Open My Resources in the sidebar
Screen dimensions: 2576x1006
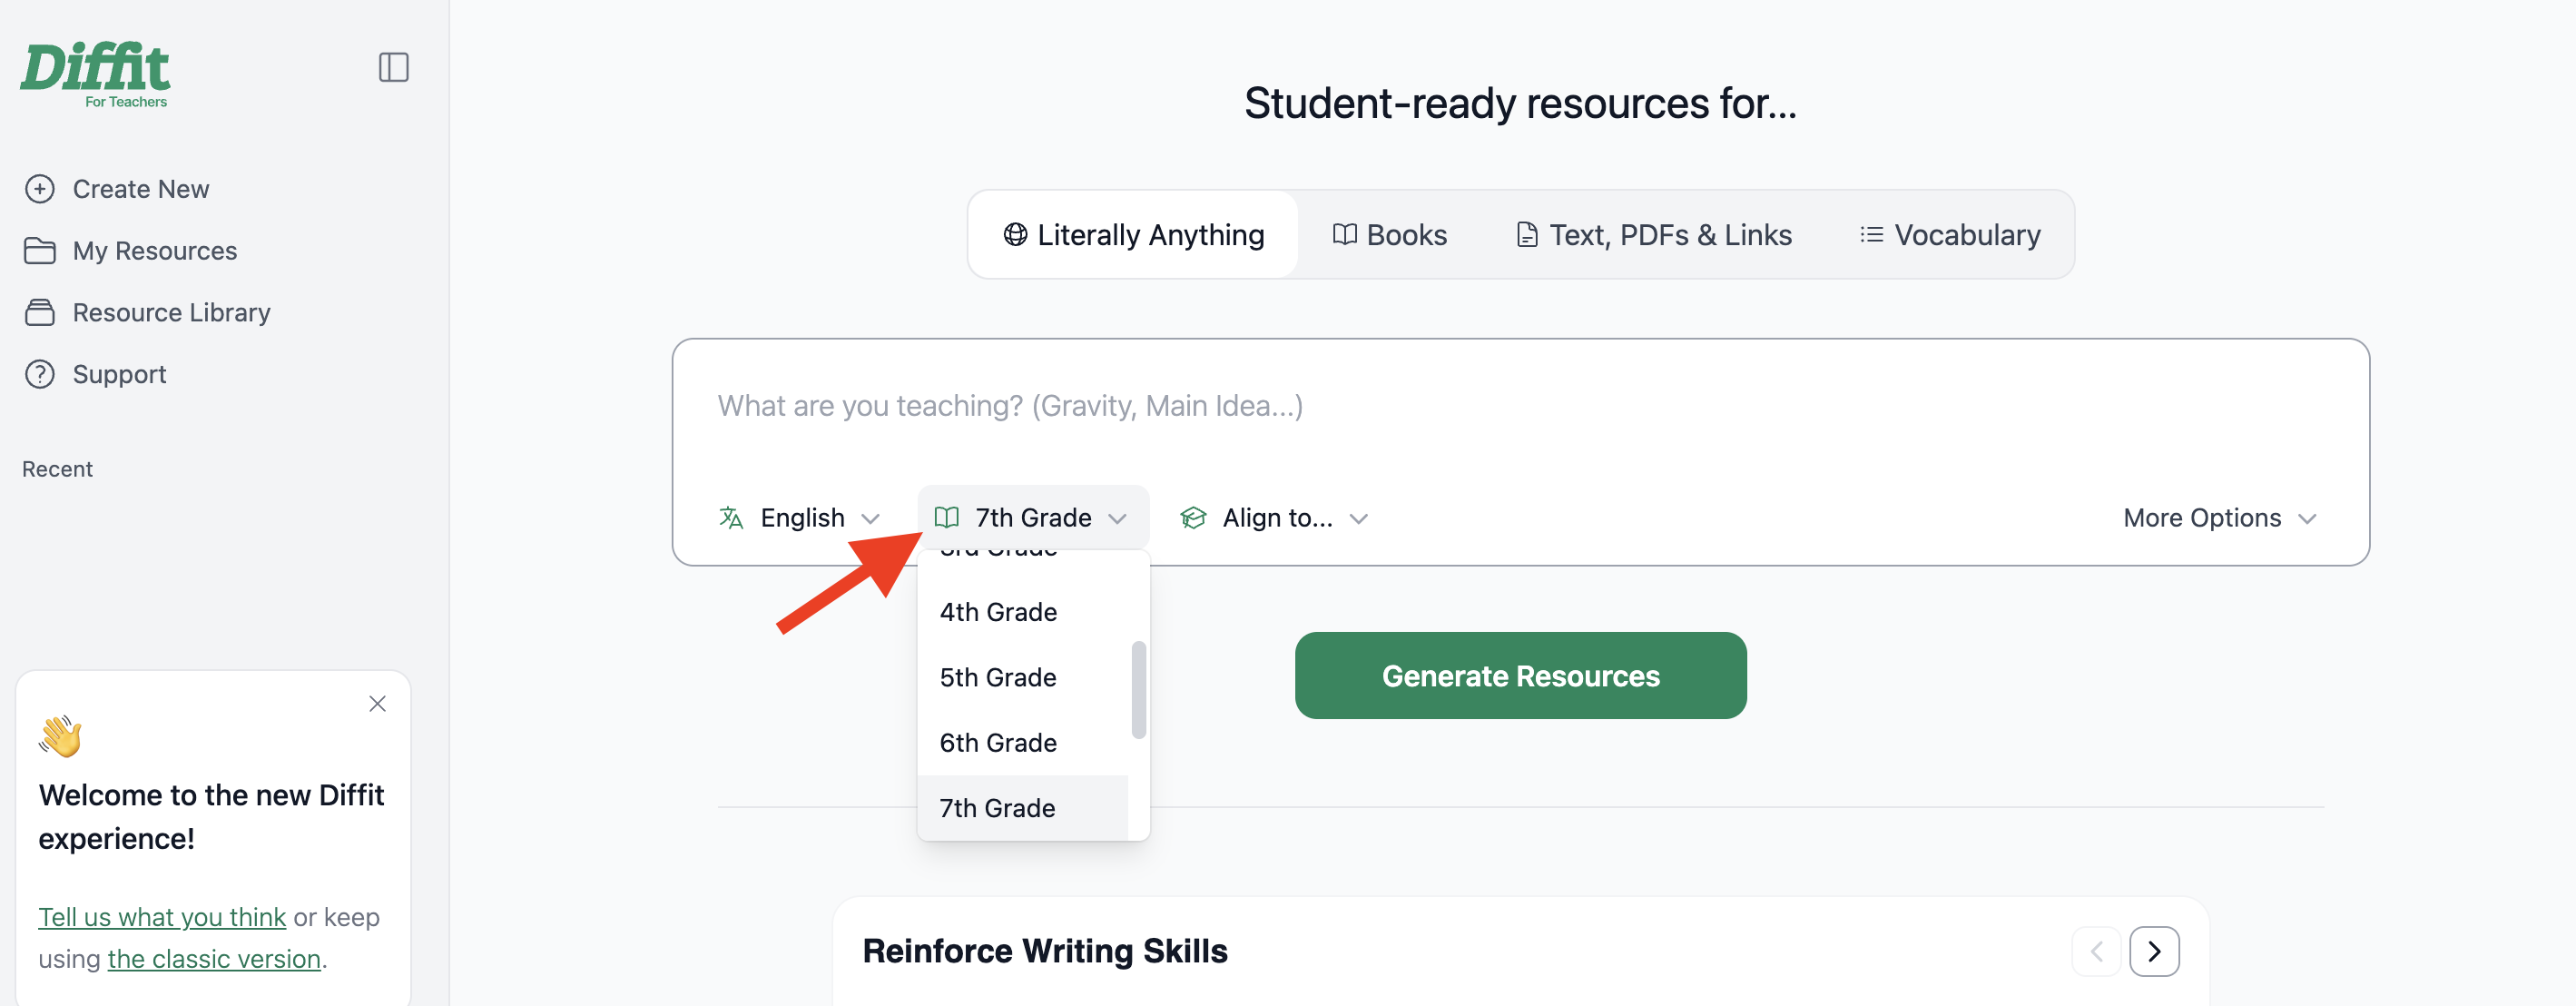131,251
